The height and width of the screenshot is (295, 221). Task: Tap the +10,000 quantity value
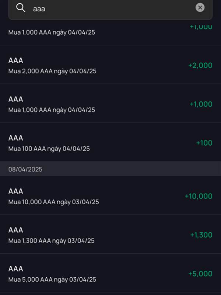point(198,196)
